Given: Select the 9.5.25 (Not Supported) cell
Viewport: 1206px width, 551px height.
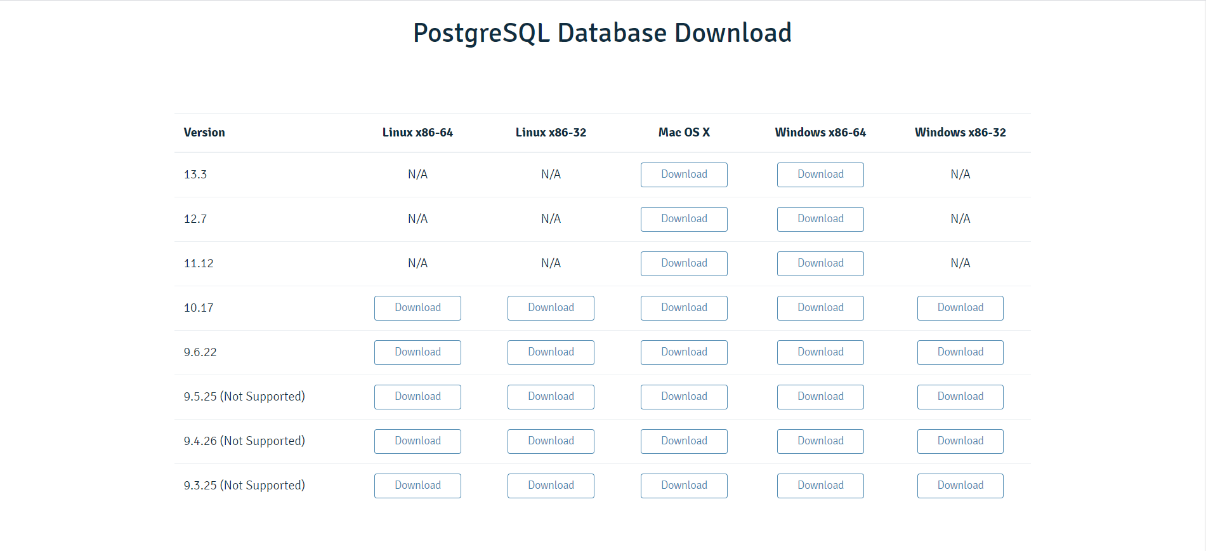Looking at the screenshot, I should click(244, 397).
